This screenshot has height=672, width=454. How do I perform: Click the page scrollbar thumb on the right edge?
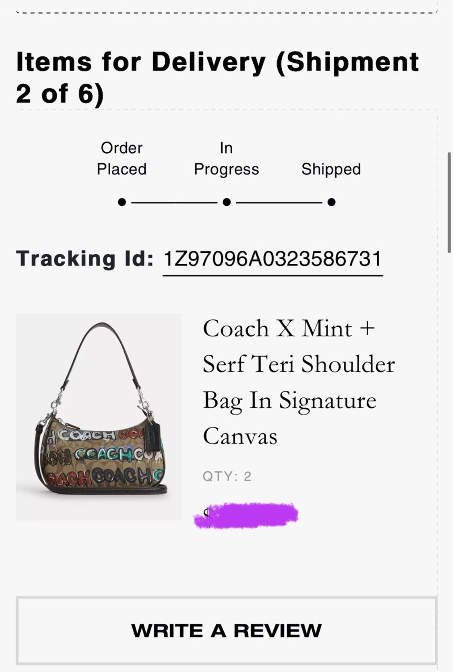449,202
